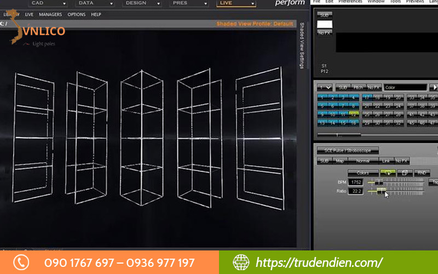Open the LIVE mode dropdown arrow

(252, 4)
